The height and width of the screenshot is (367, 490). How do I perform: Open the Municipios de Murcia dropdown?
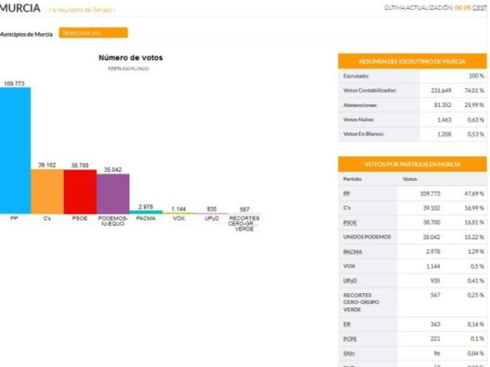(94, 33)
